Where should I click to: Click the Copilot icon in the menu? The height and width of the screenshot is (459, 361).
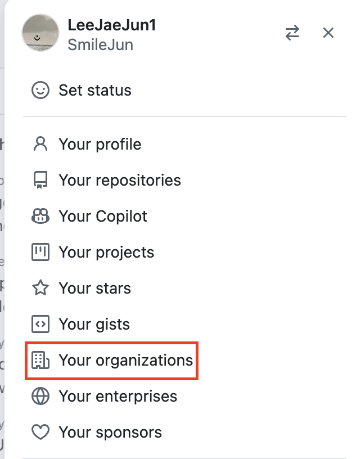click(40, 217)
